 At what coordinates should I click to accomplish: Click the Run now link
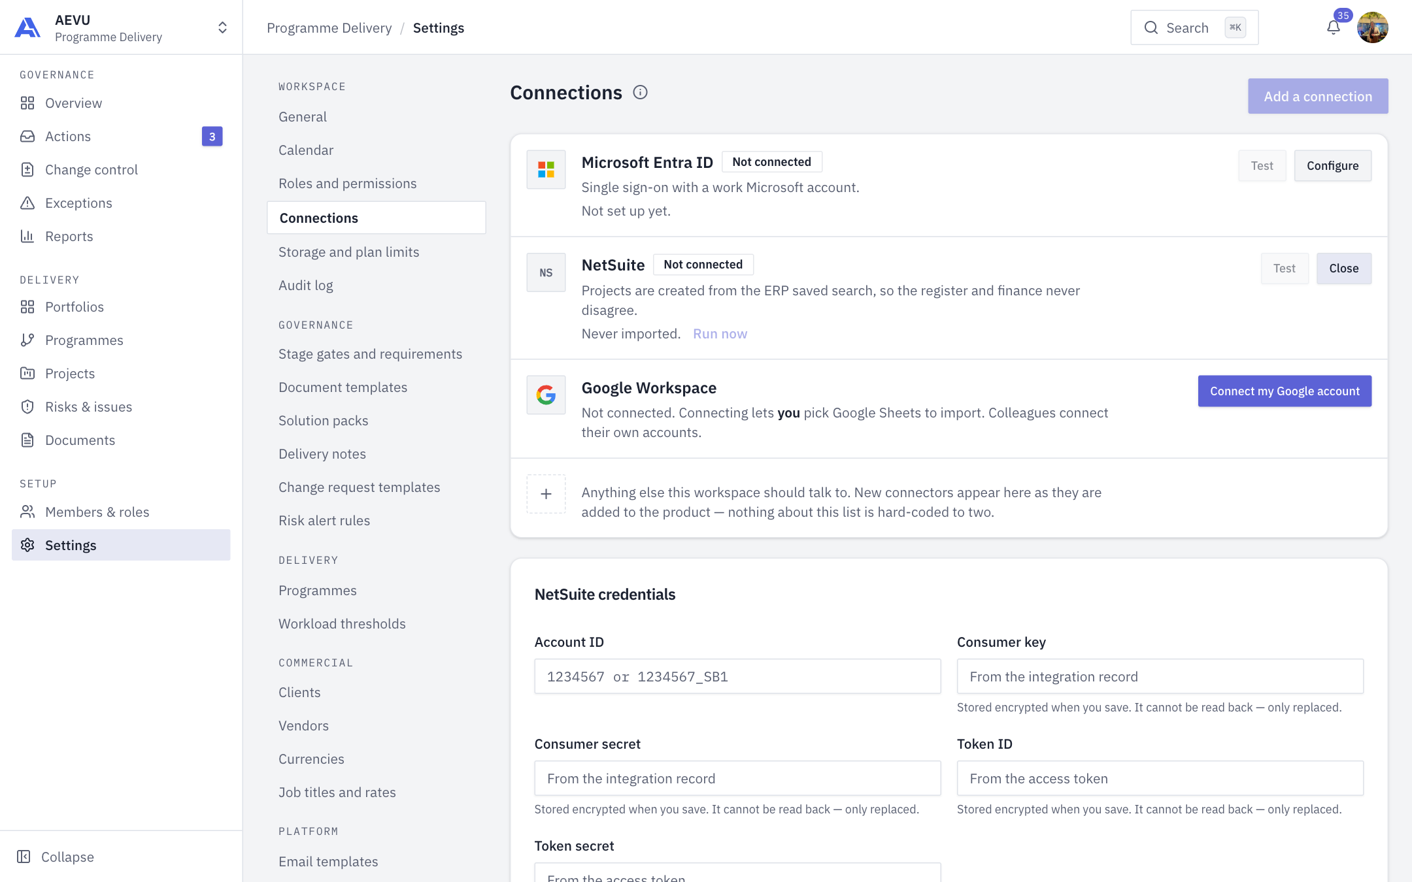720,334
